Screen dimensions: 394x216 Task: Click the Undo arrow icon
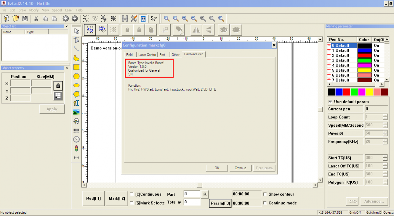point(66,19)
